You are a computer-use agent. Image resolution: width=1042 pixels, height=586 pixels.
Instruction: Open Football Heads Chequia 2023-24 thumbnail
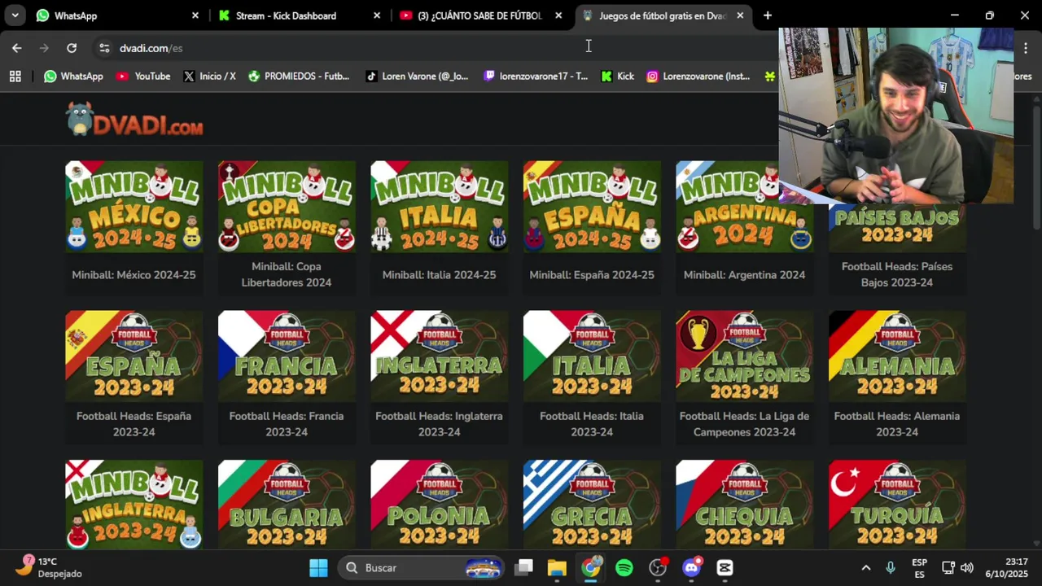pyautogui.click(x=745, y=505)
